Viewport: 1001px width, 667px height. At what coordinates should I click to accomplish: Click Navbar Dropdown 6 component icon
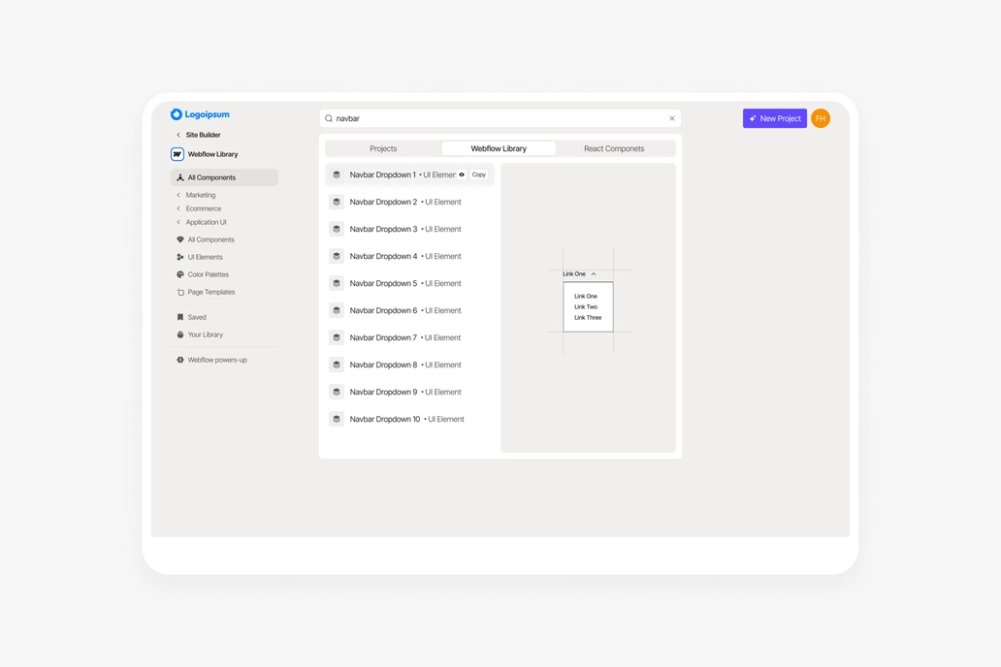pyautogui.click(x=337, y=310)
